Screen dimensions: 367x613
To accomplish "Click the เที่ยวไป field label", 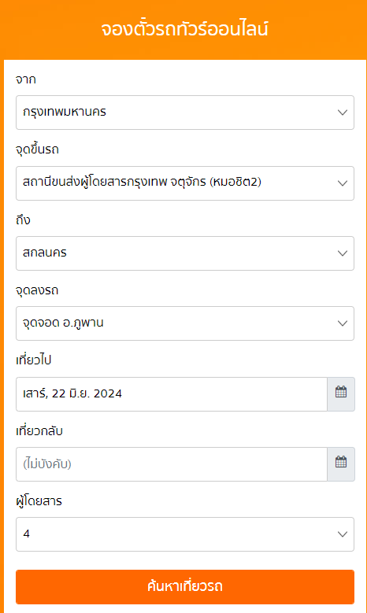I will click(x=33, y=360).
